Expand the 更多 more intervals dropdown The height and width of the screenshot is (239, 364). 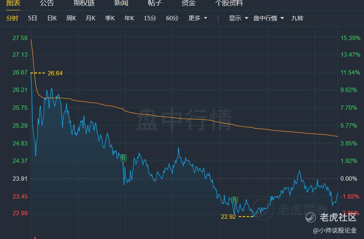(198, 18)
